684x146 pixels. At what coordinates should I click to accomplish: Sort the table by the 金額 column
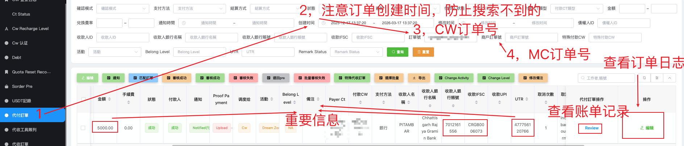pos(109,99)
